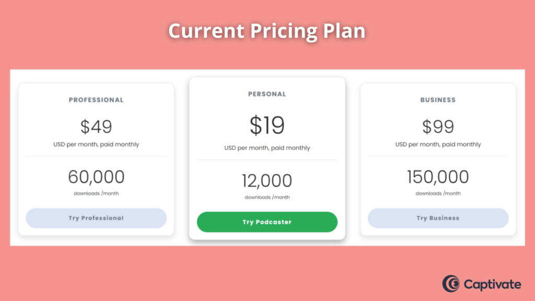Viewport: 535px width, 301px height.
Task: Click the 150,000 downloads figure
Action: coord(438,177)
